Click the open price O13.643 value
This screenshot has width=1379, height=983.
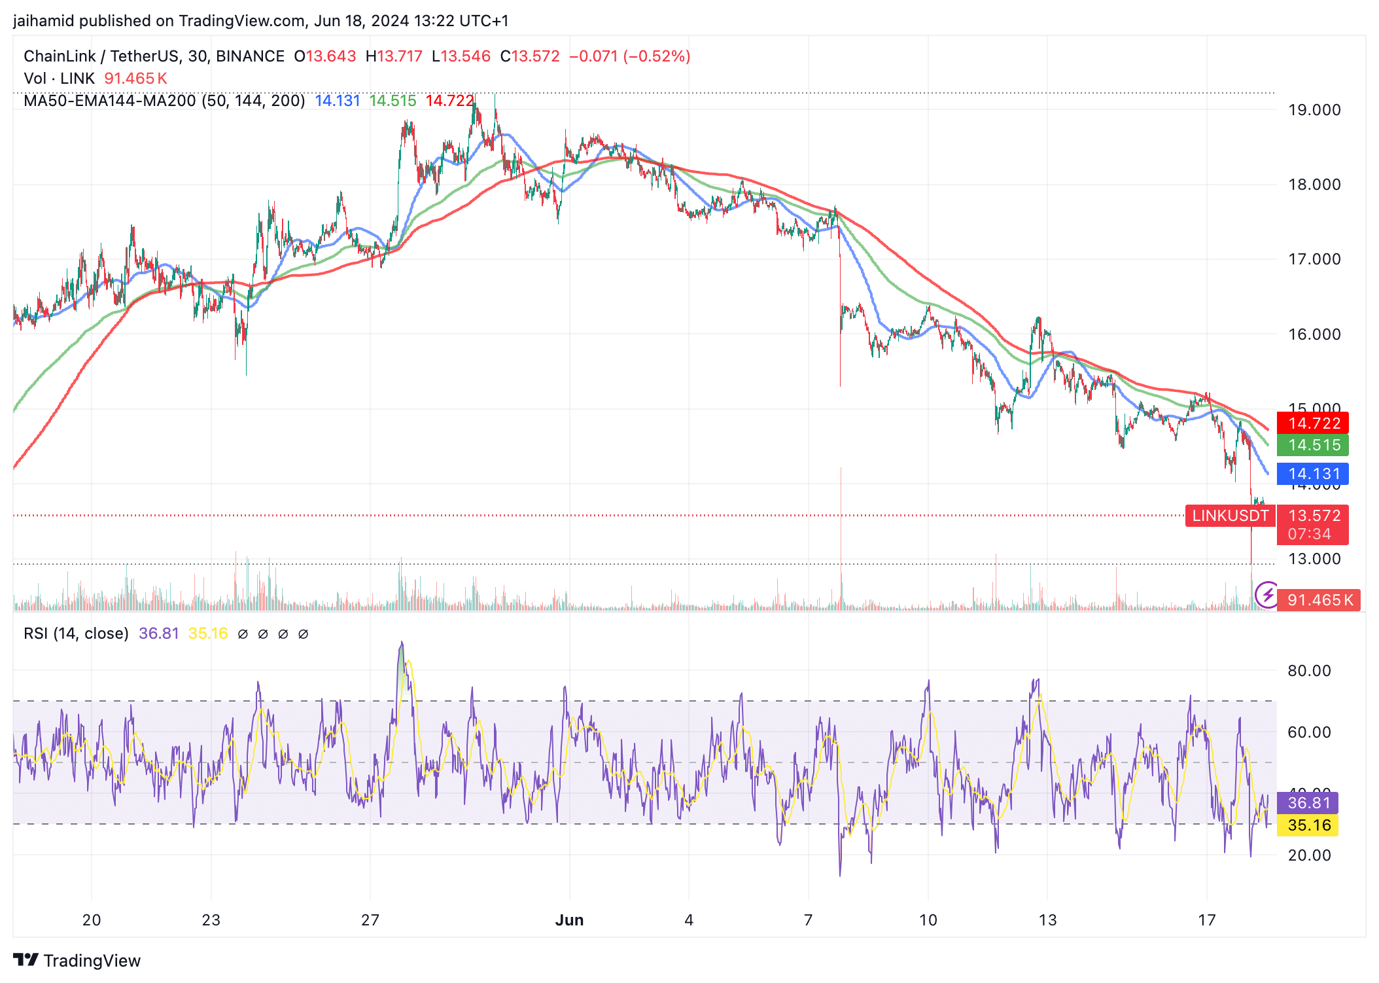pos(325,56)
